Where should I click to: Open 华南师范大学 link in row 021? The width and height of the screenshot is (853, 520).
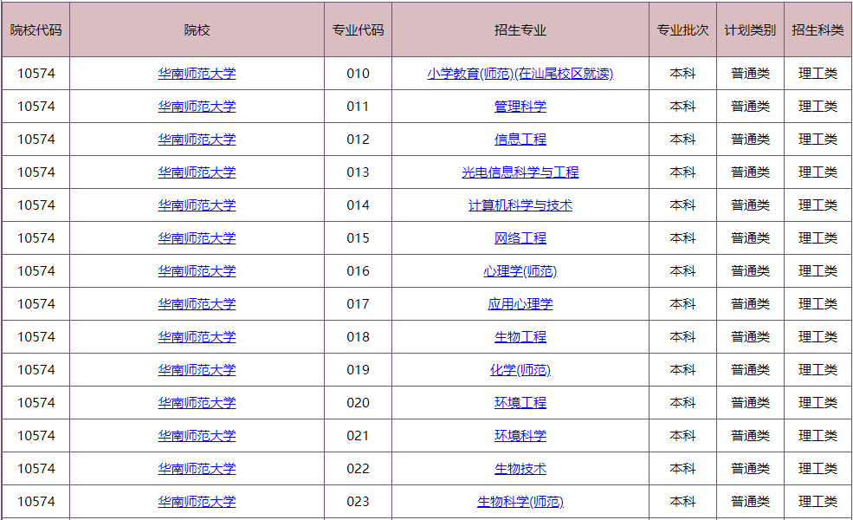pos(197,436)
